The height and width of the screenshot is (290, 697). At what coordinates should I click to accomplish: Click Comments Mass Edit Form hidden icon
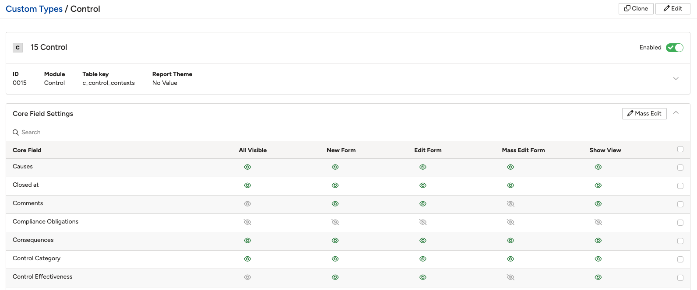click(x=510, y=204)
